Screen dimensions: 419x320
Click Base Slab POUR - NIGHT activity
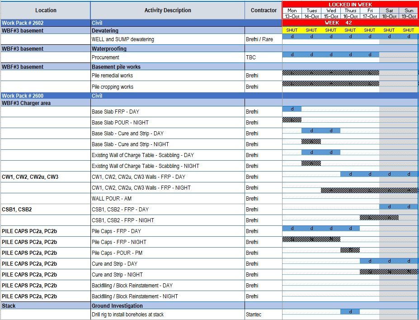(x=168, y=123)
